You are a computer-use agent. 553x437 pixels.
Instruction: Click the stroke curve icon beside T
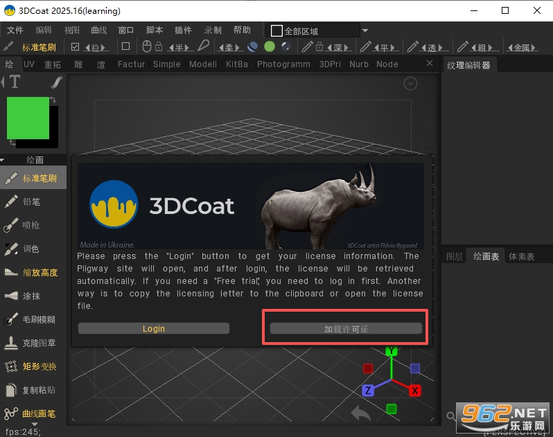(56, 82)
